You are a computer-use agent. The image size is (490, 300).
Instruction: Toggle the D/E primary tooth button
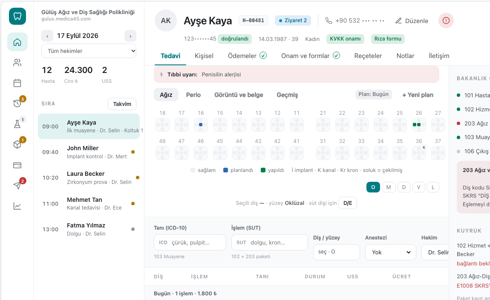(x=348, y=203)
